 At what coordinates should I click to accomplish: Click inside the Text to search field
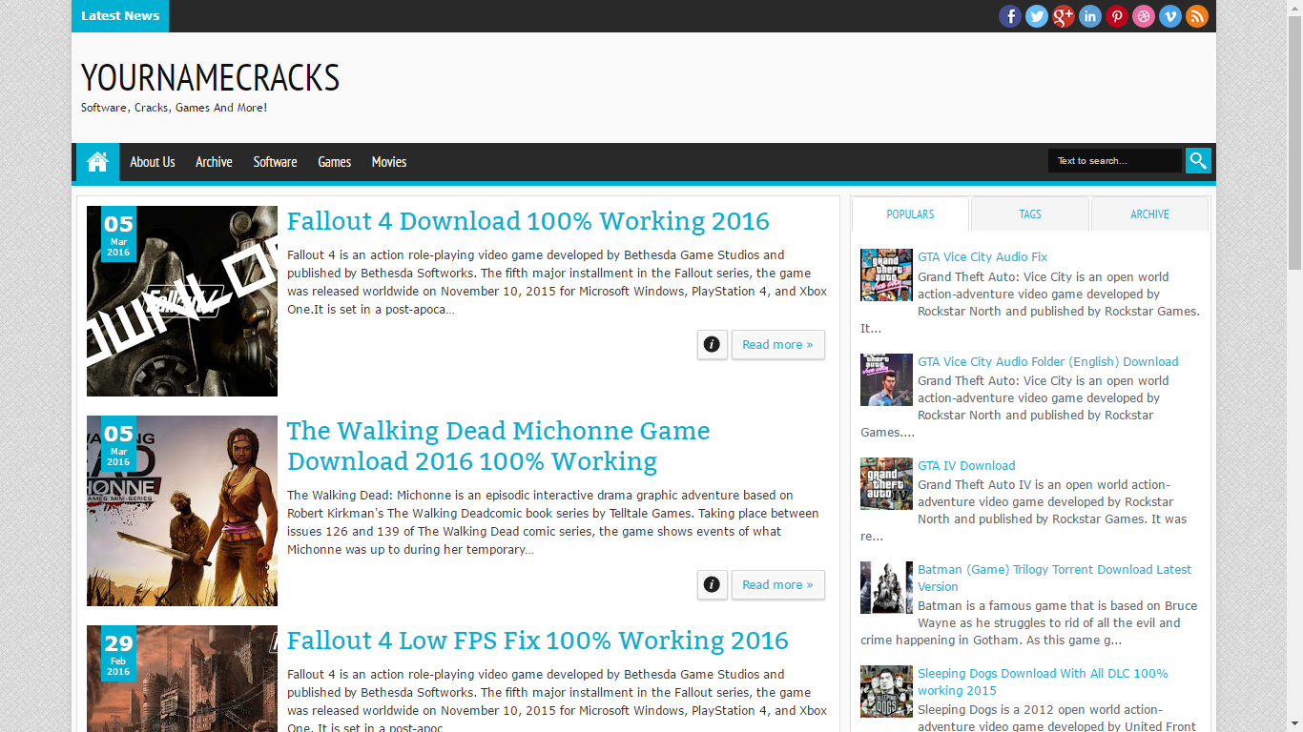[x=1114, y=161]
